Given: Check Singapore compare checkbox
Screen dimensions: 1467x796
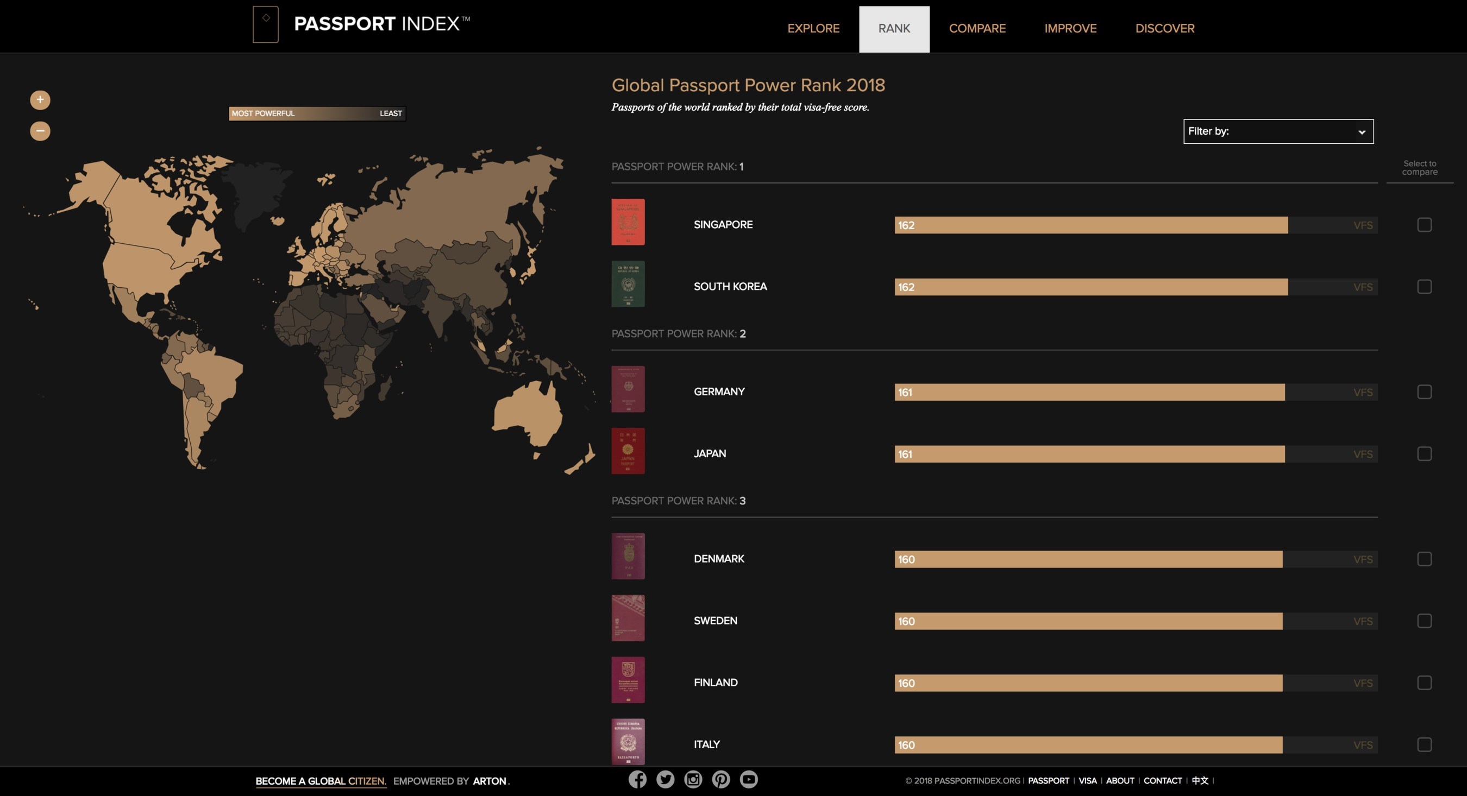Looking at the screenshot, I should click(x=1424, y=225).
